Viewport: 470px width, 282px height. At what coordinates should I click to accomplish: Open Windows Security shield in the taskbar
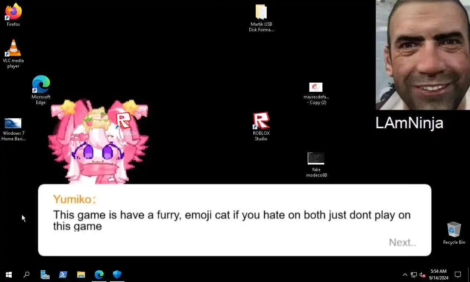click(117, 274)
